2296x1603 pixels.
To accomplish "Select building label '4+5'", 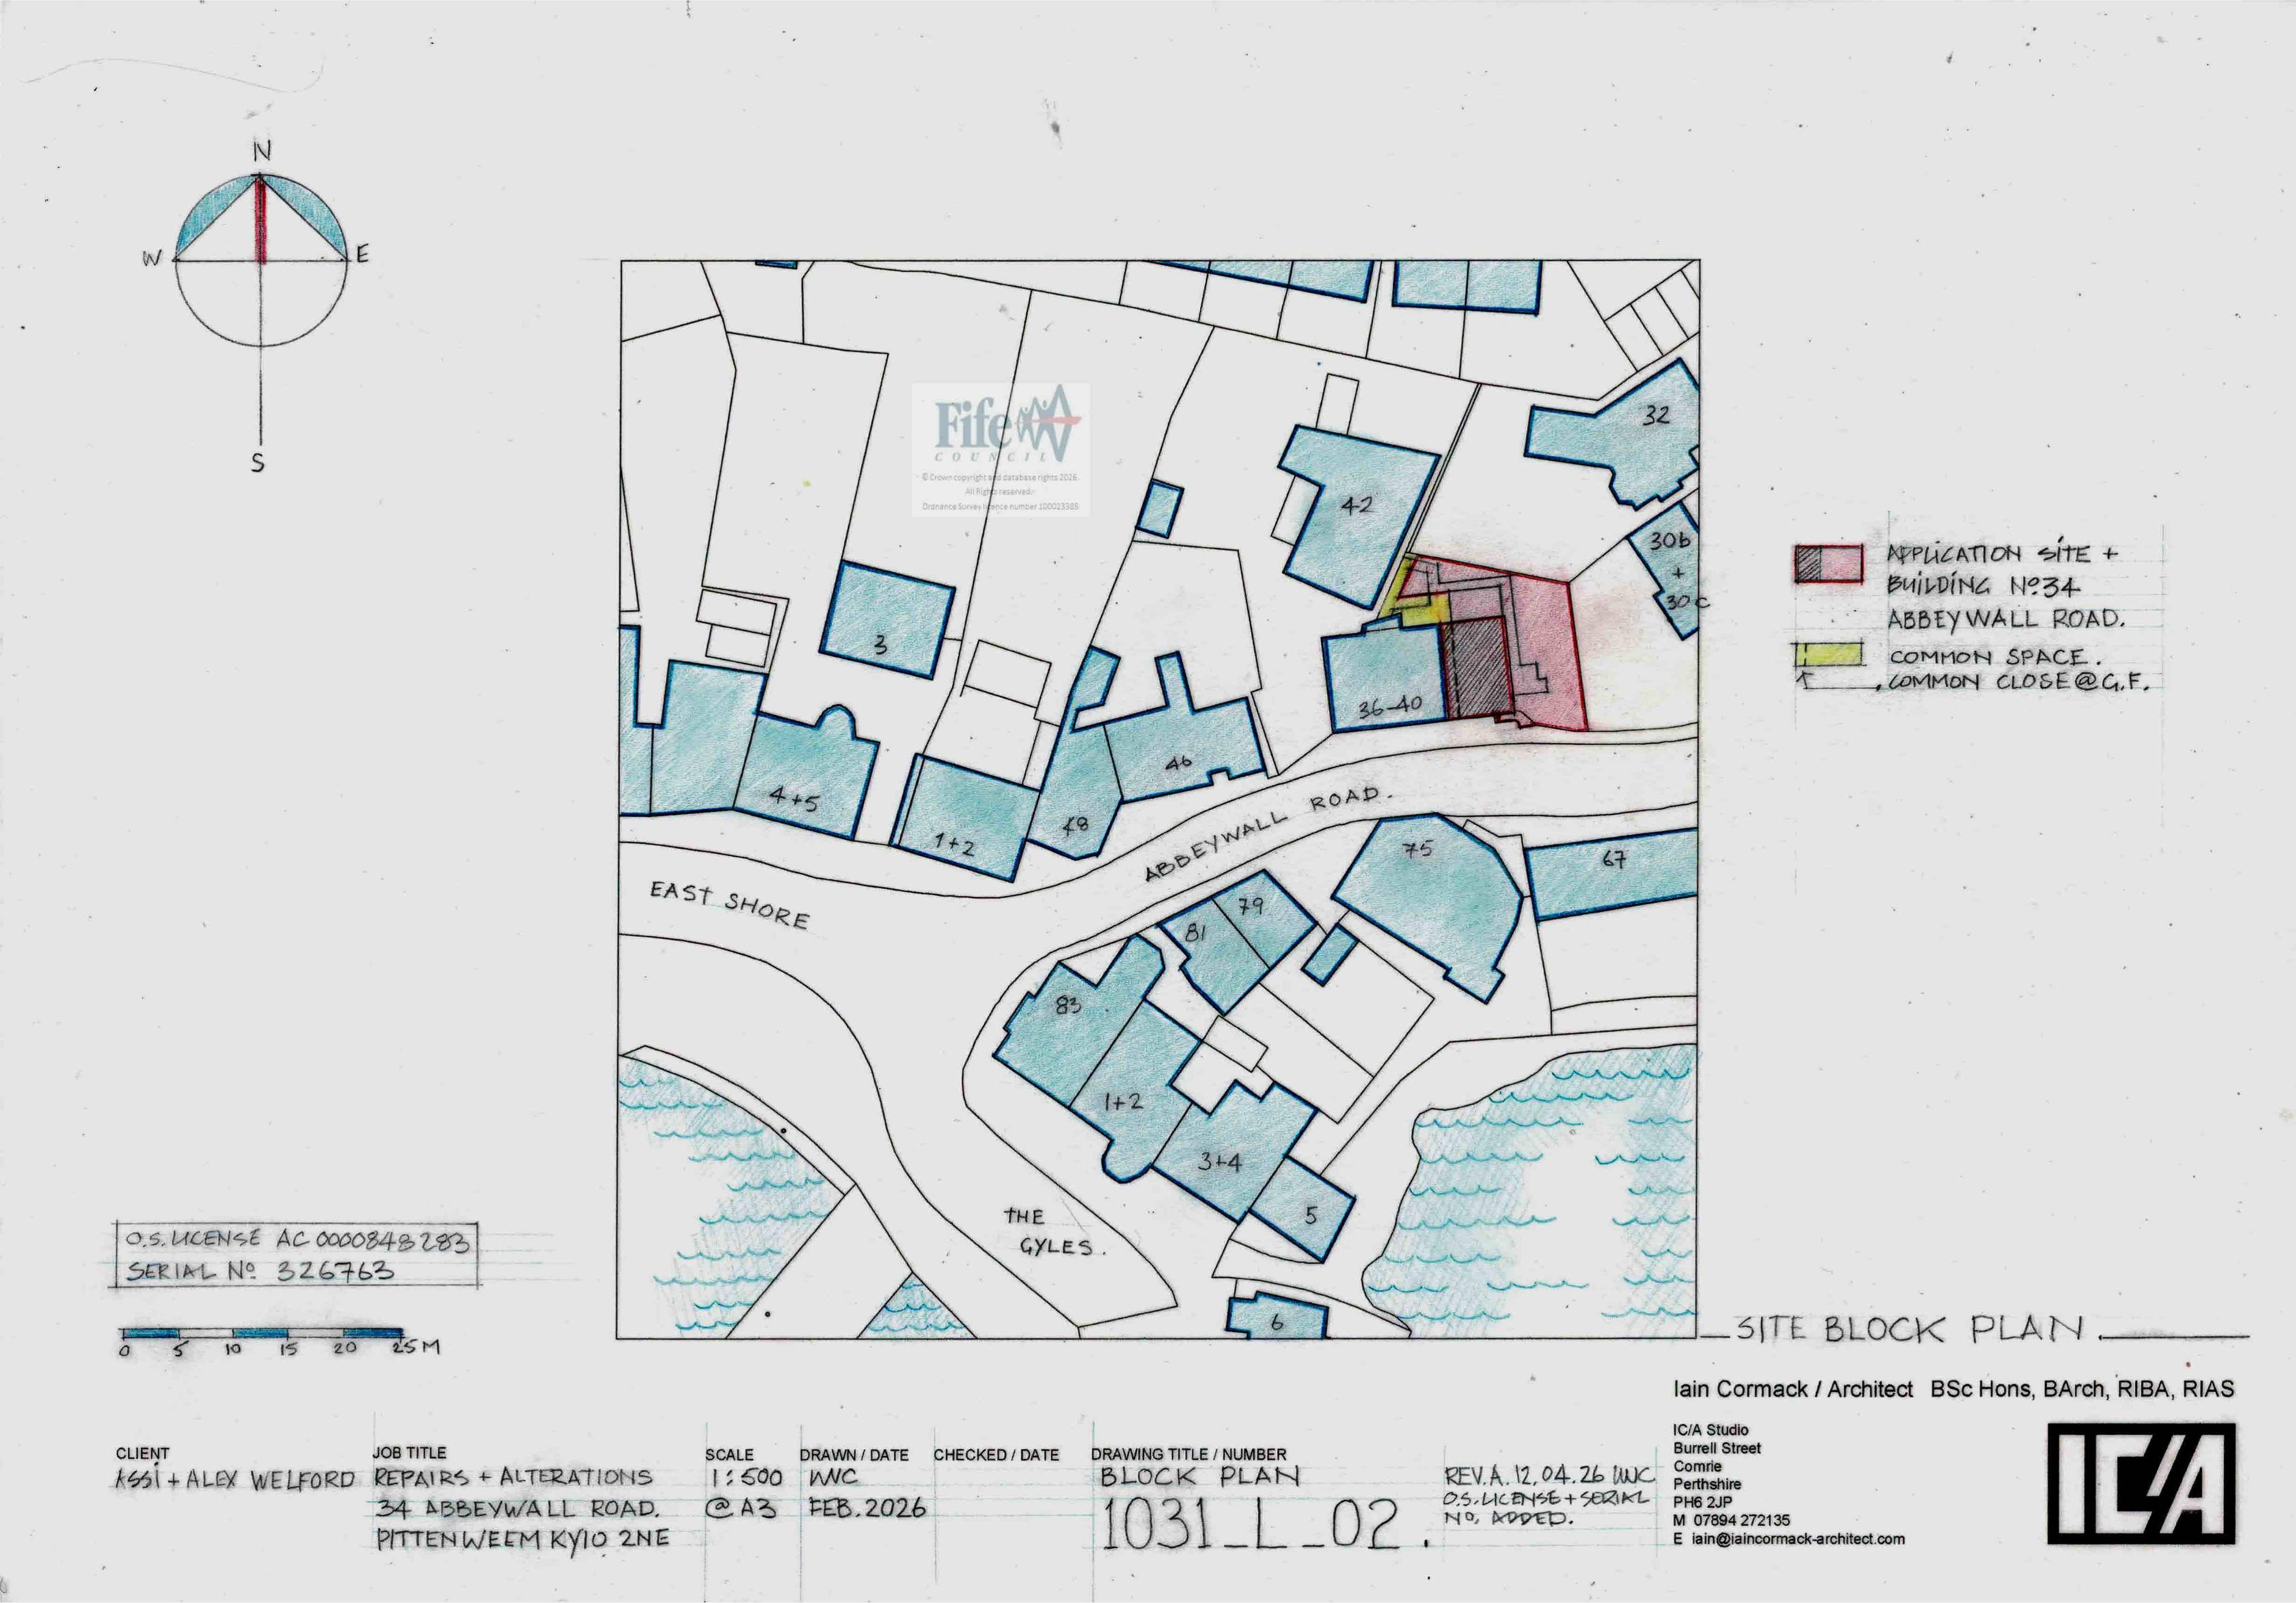I will click(x=794, y=799).
